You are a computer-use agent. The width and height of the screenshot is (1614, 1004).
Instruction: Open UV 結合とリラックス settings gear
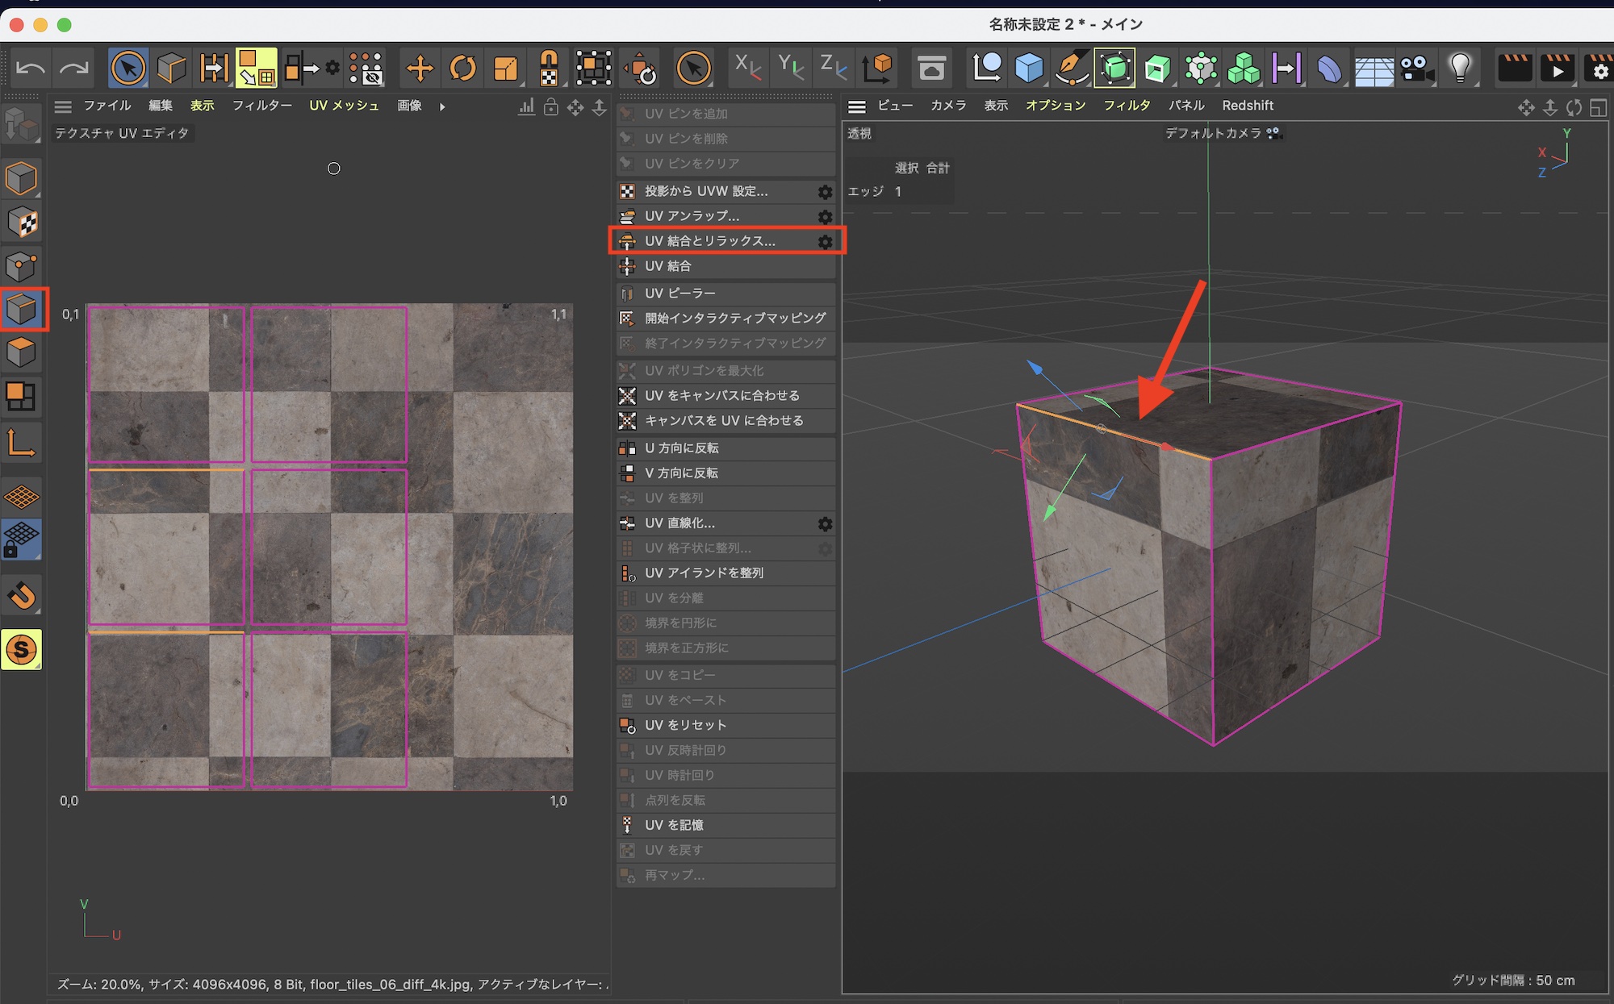click(825, 242)
